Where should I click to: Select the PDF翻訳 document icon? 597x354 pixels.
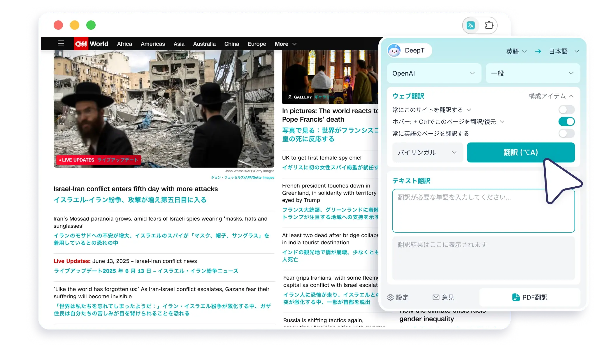[x=516, y=297]
